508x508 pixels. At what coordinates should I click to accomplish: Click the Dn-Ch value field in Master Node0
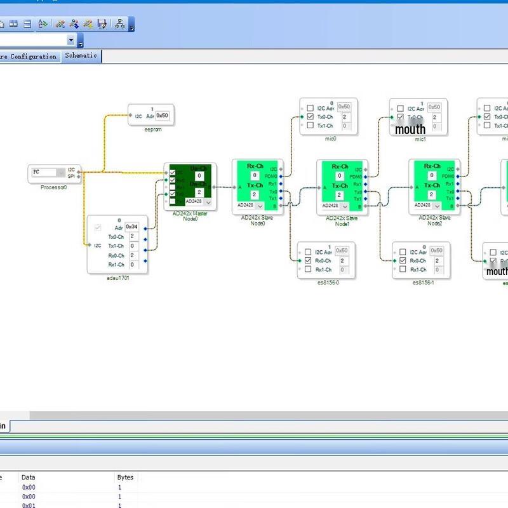(199, 192)
